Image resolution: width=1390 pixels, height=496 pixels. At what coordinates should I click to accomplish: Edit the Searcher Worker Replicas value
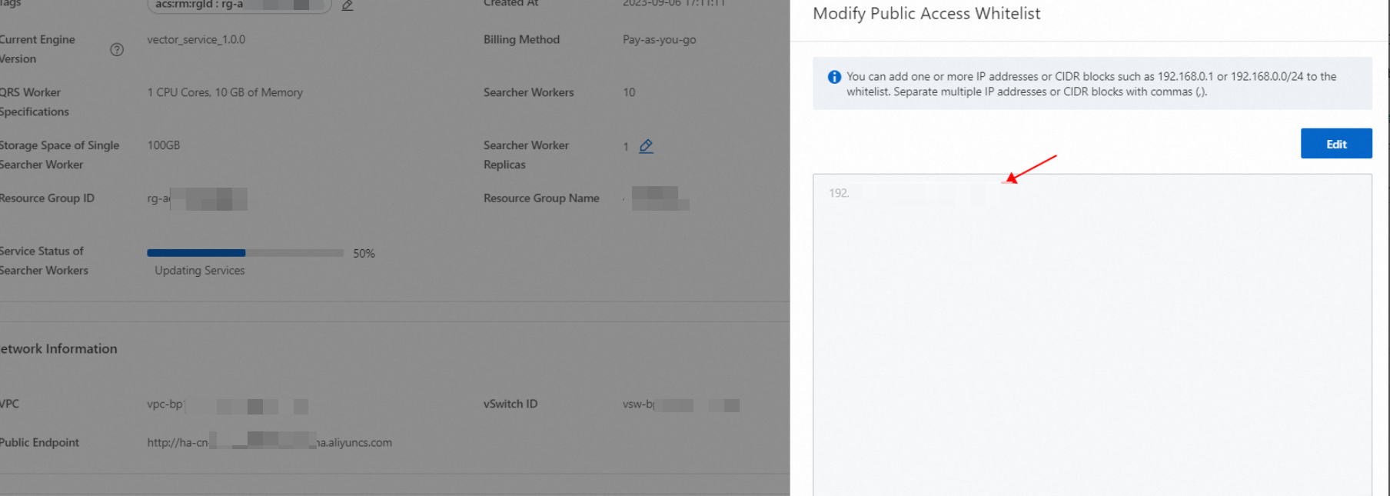click(646, 146)
